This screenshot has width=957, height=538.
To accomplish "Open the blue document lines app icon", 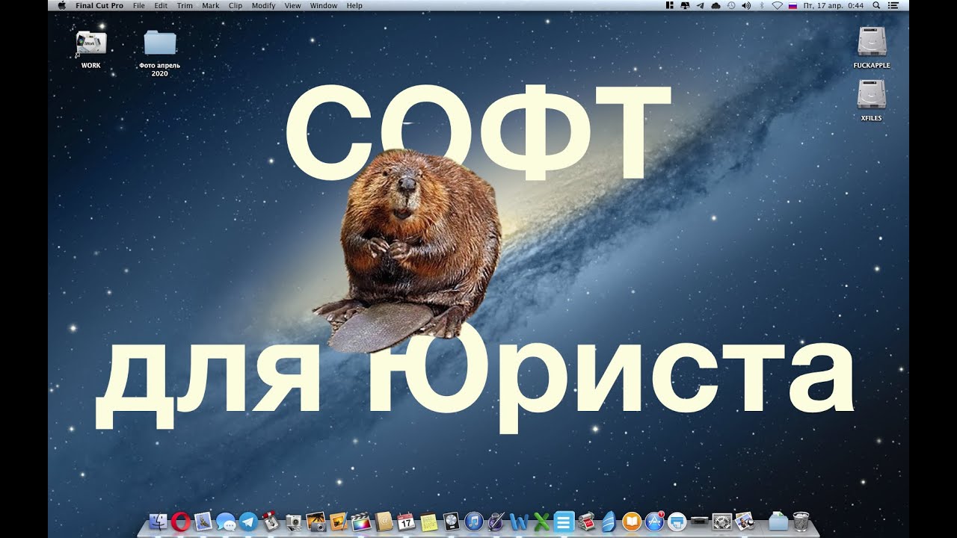I will 564,522.
